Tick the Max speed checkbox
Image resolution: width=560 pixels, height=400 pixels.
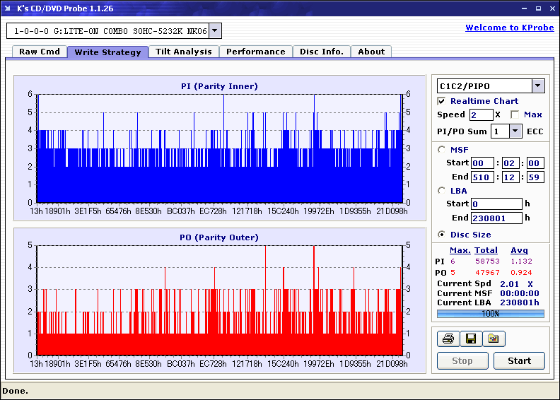pos(515,114)
